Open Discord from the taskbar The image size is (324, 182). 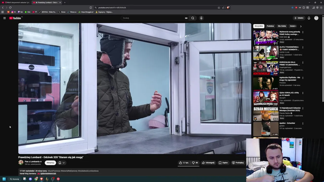click(30, 179)
